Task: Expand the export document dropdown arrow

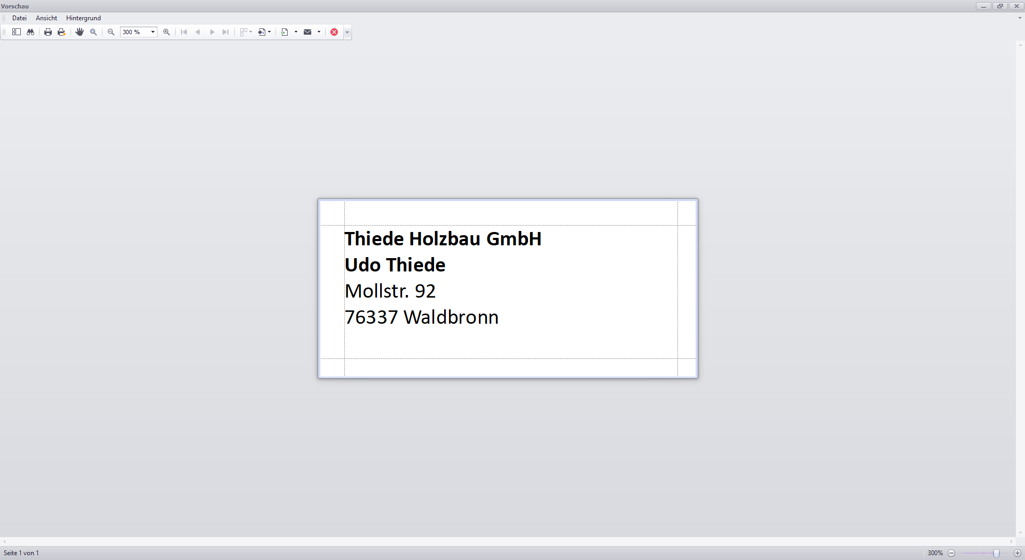Action: pyautogui.click(x=296, y=32)
